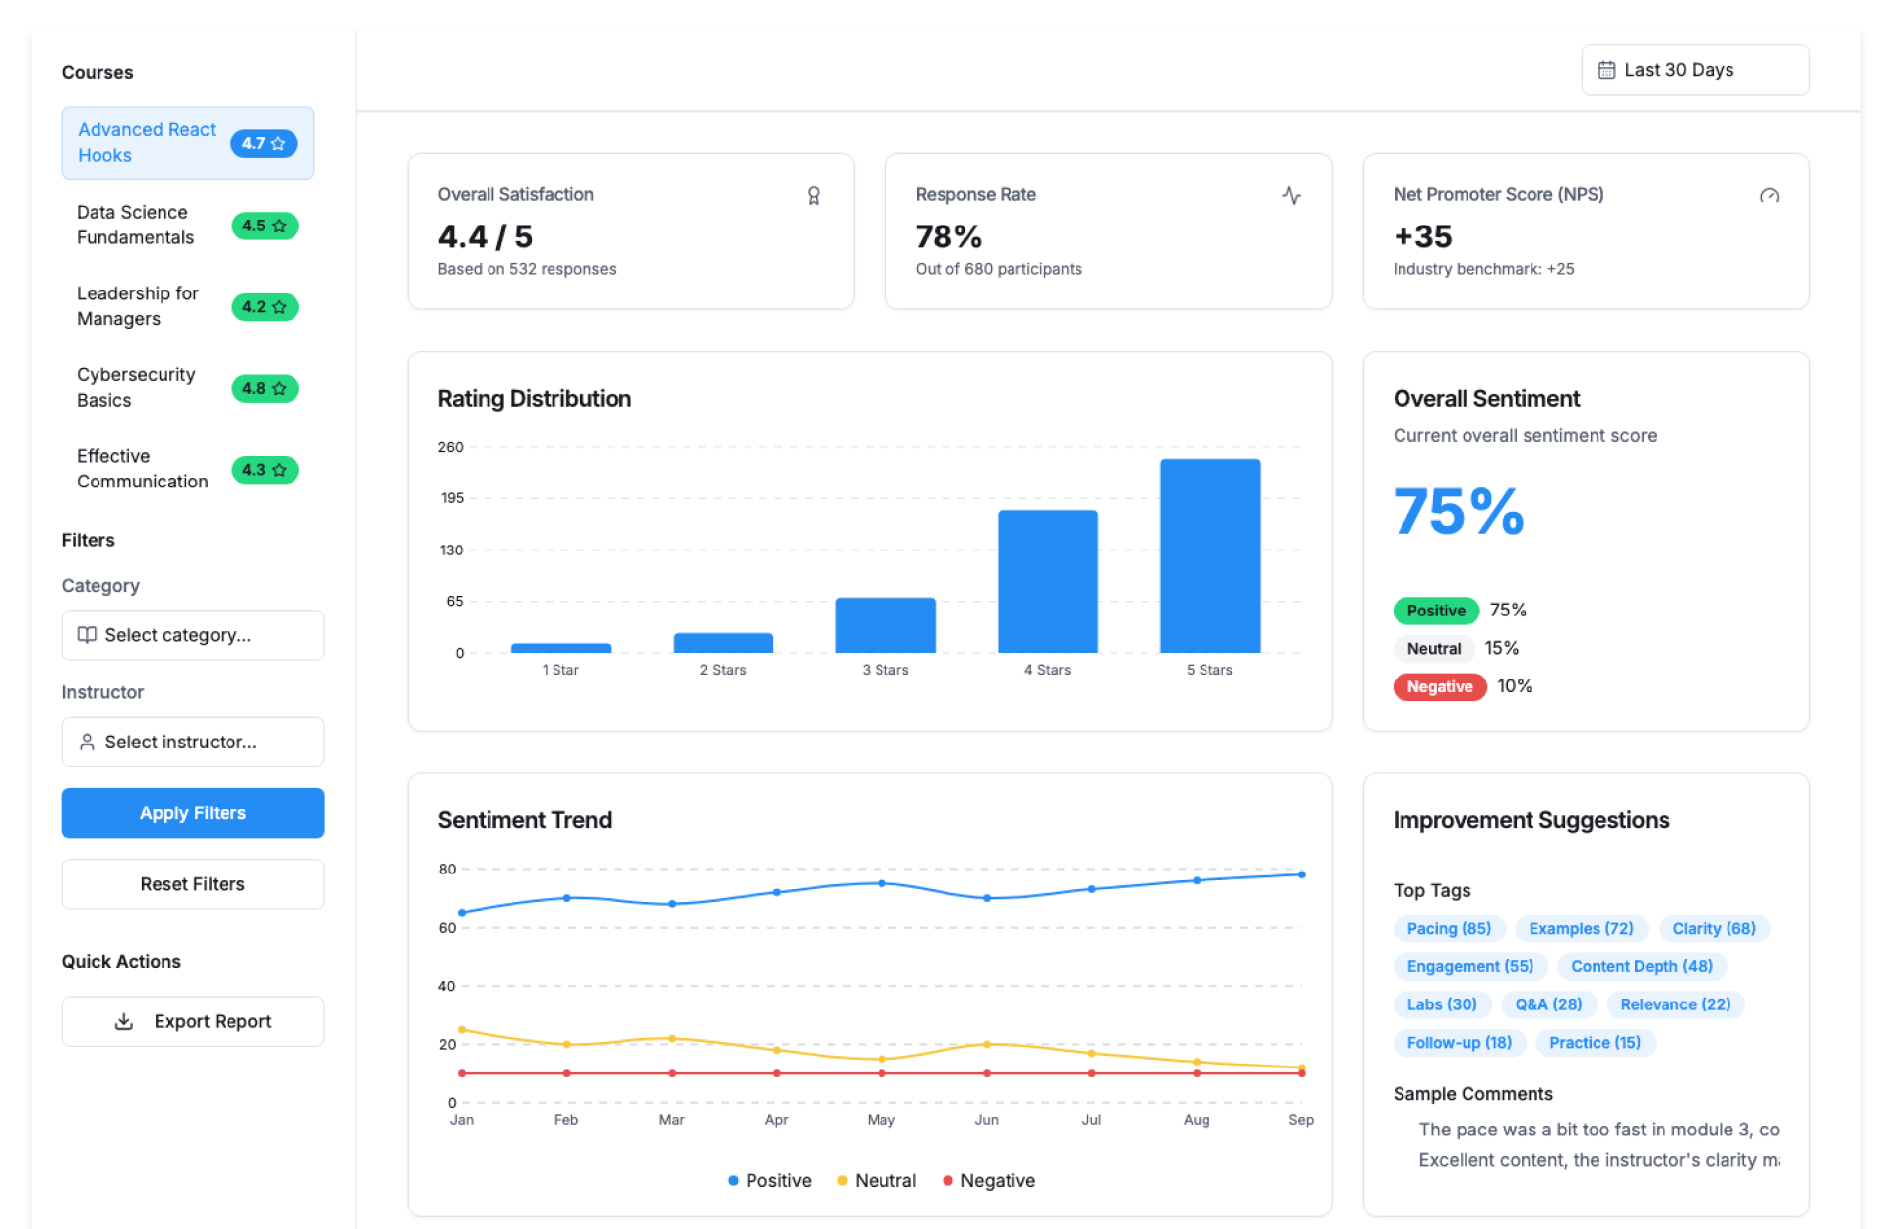Open the Last 30 Days date range dropdown
1891x1229 pixels.
tap(1694, 70)
